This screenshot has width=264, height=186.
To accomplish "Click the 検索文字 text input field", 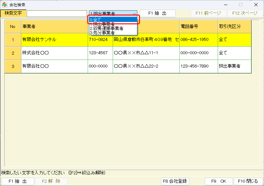I will click(57, 13).
